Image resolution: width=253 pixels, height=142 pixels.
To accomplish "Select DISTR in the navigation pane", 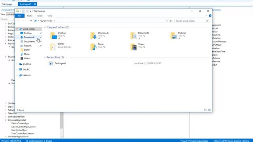I will [x=26, y=50].
